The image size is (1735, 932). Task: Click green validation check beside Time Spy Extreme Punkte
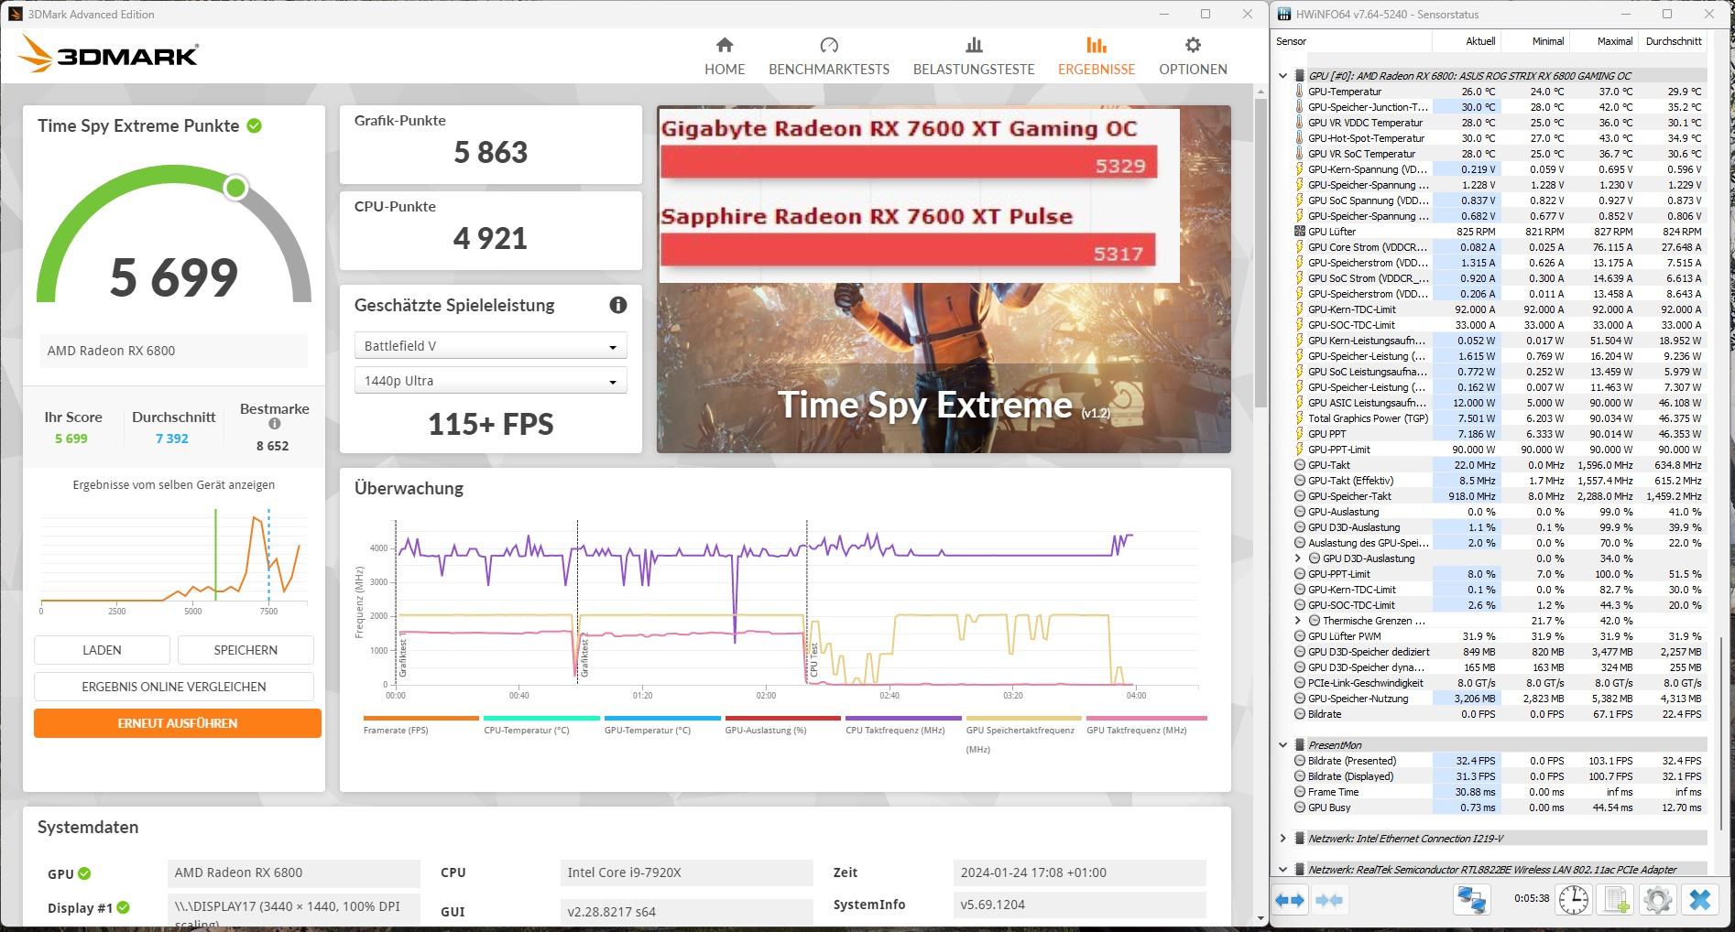(x=255, y=126)
